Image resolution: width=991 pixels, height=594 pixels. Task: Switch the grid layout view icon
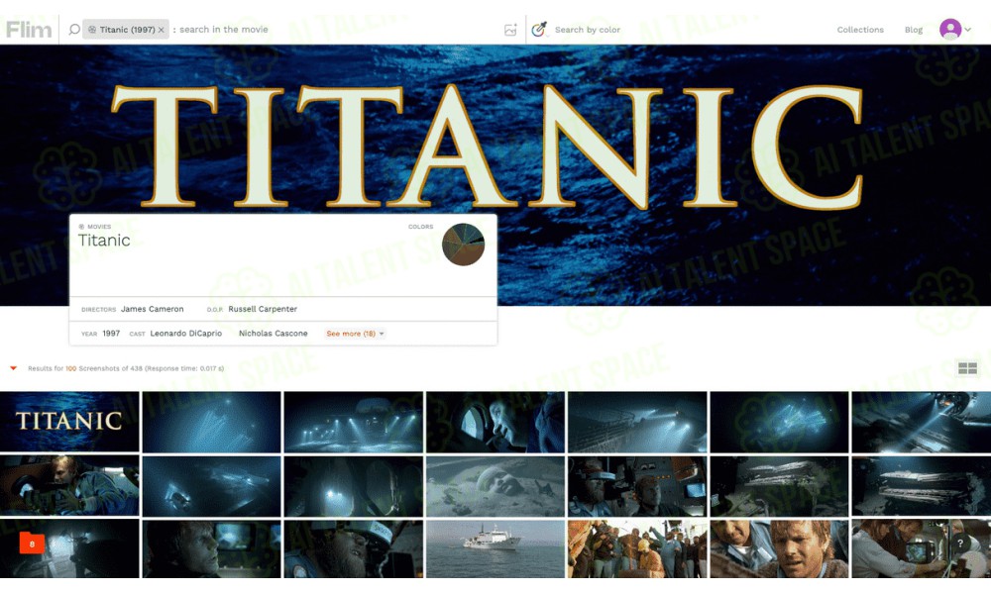[967, 368]
